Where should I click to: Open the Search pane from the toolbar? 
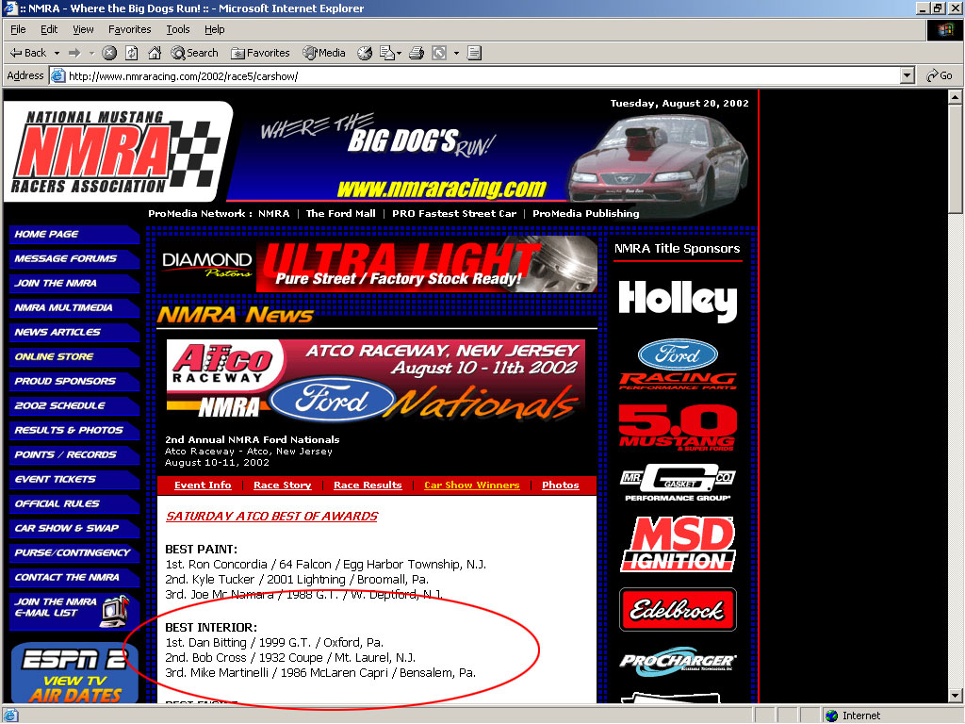[194, 53]
